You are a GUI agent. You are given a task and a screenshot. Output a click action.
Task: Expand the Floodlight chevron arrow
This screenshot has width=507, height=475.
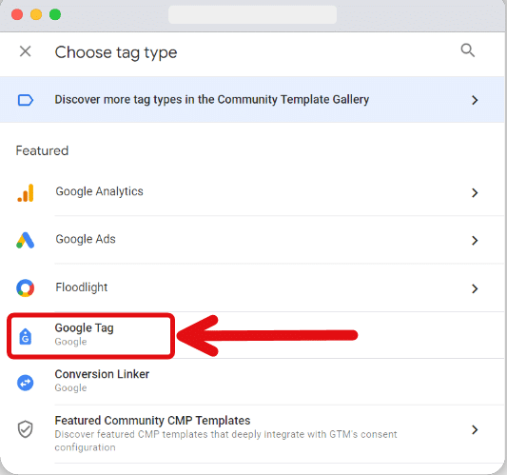click(x=475, y=288)
